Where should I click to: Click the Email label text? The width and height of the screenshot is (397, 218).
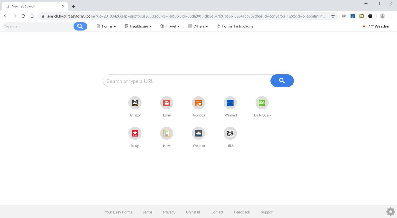(x=167, y=115)
